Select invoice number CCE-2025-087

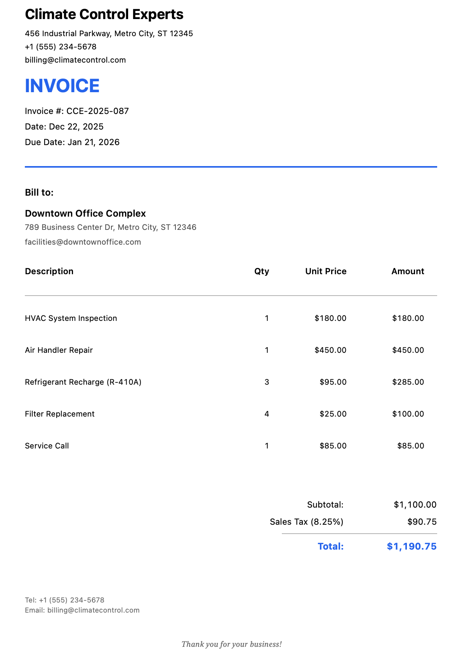97,111
